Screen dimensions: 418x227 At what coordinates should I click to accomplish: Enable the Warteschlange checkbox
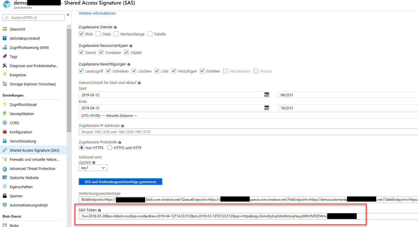[116, 34]
